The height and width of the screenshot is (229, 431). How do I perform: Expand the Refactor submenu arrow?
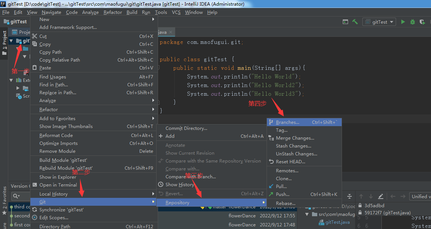pos(154,109)
